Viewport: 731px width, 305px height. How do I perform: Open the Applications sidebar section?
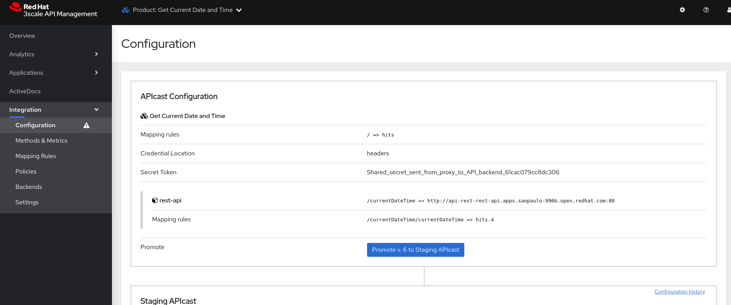[56, 73]
